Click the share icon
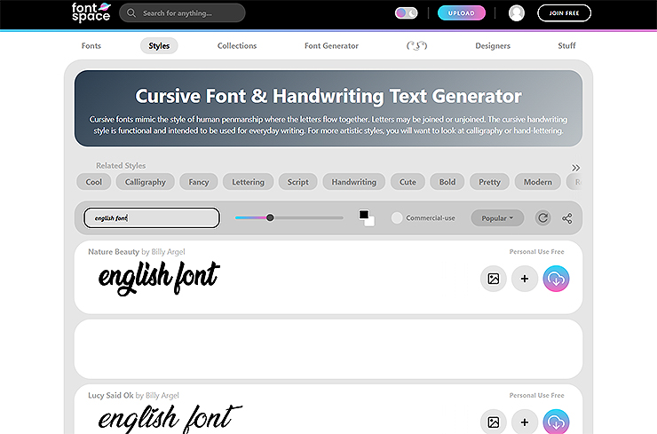Viewport: 657px width, 434px height. (x=567, y=218)
